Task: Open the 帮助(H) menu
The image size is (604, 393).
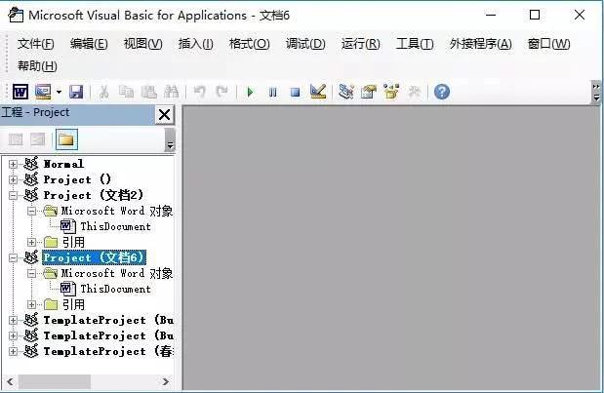Action: [37, 66]
